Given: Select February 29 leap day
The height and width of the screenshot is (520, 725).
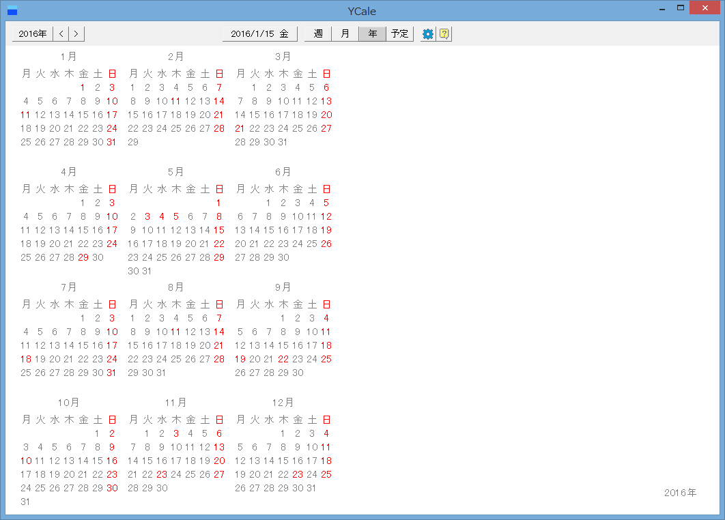Looking at the screenshot, I should pyautogui.click(x=133, y=143).
